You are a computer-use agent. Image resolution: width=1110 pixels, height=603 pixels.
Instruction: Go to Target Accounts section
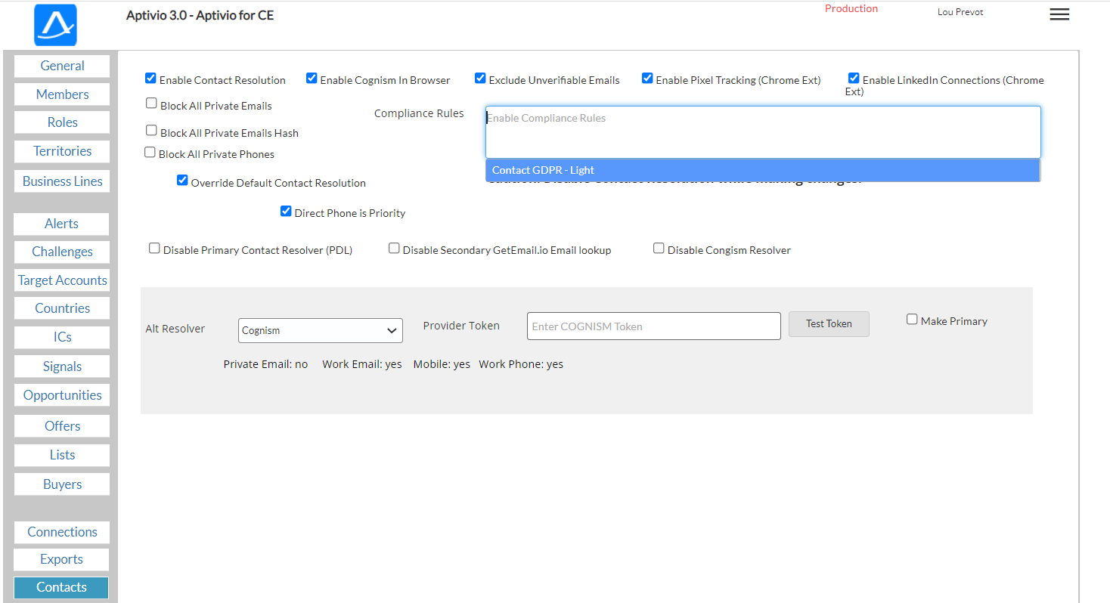(62, 280)
